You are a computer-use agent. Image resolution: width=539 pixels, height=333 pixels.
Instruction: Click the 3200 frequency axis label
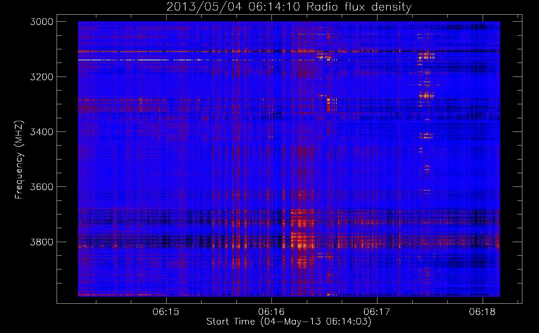tap(42, 77)
